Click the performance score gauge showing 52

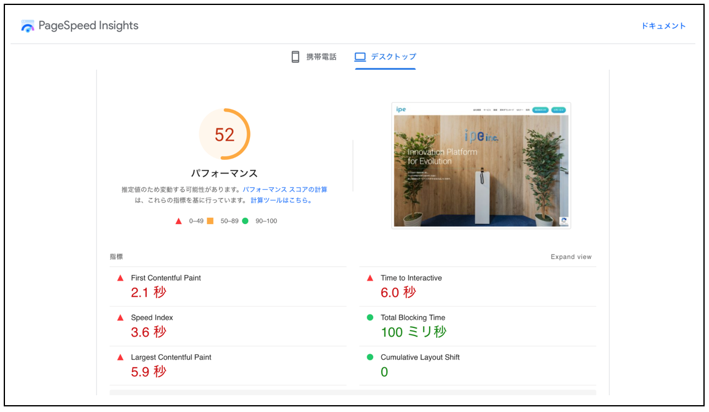coord(225,134)
